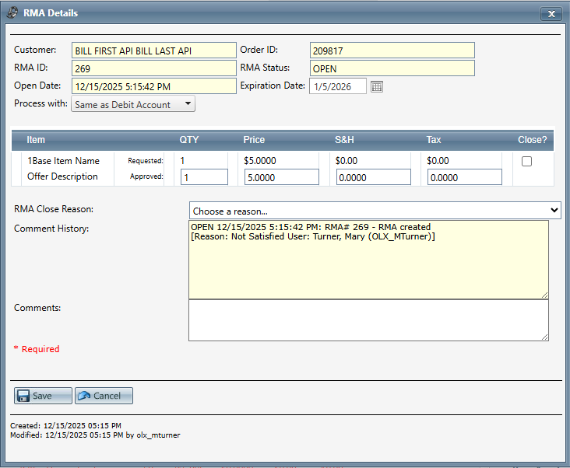The height and width of the screenshot is (468, 570).
Task: Close the RMA Details dialog
Action: pyautogui.click(x=551, y=13)
